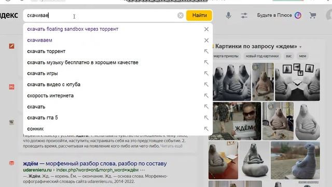332x187 pixels.
Task: Click the Wikipedia W favicon
Action: click(11, 122)
